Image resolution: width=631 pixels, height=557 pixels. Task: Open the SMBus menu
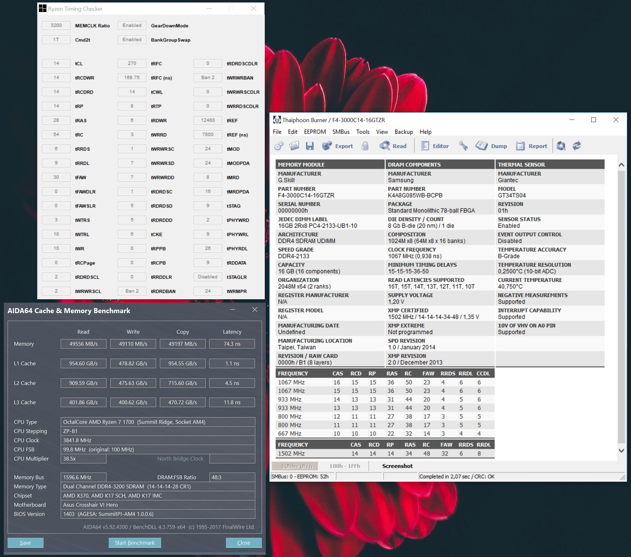tap(341, 132)
